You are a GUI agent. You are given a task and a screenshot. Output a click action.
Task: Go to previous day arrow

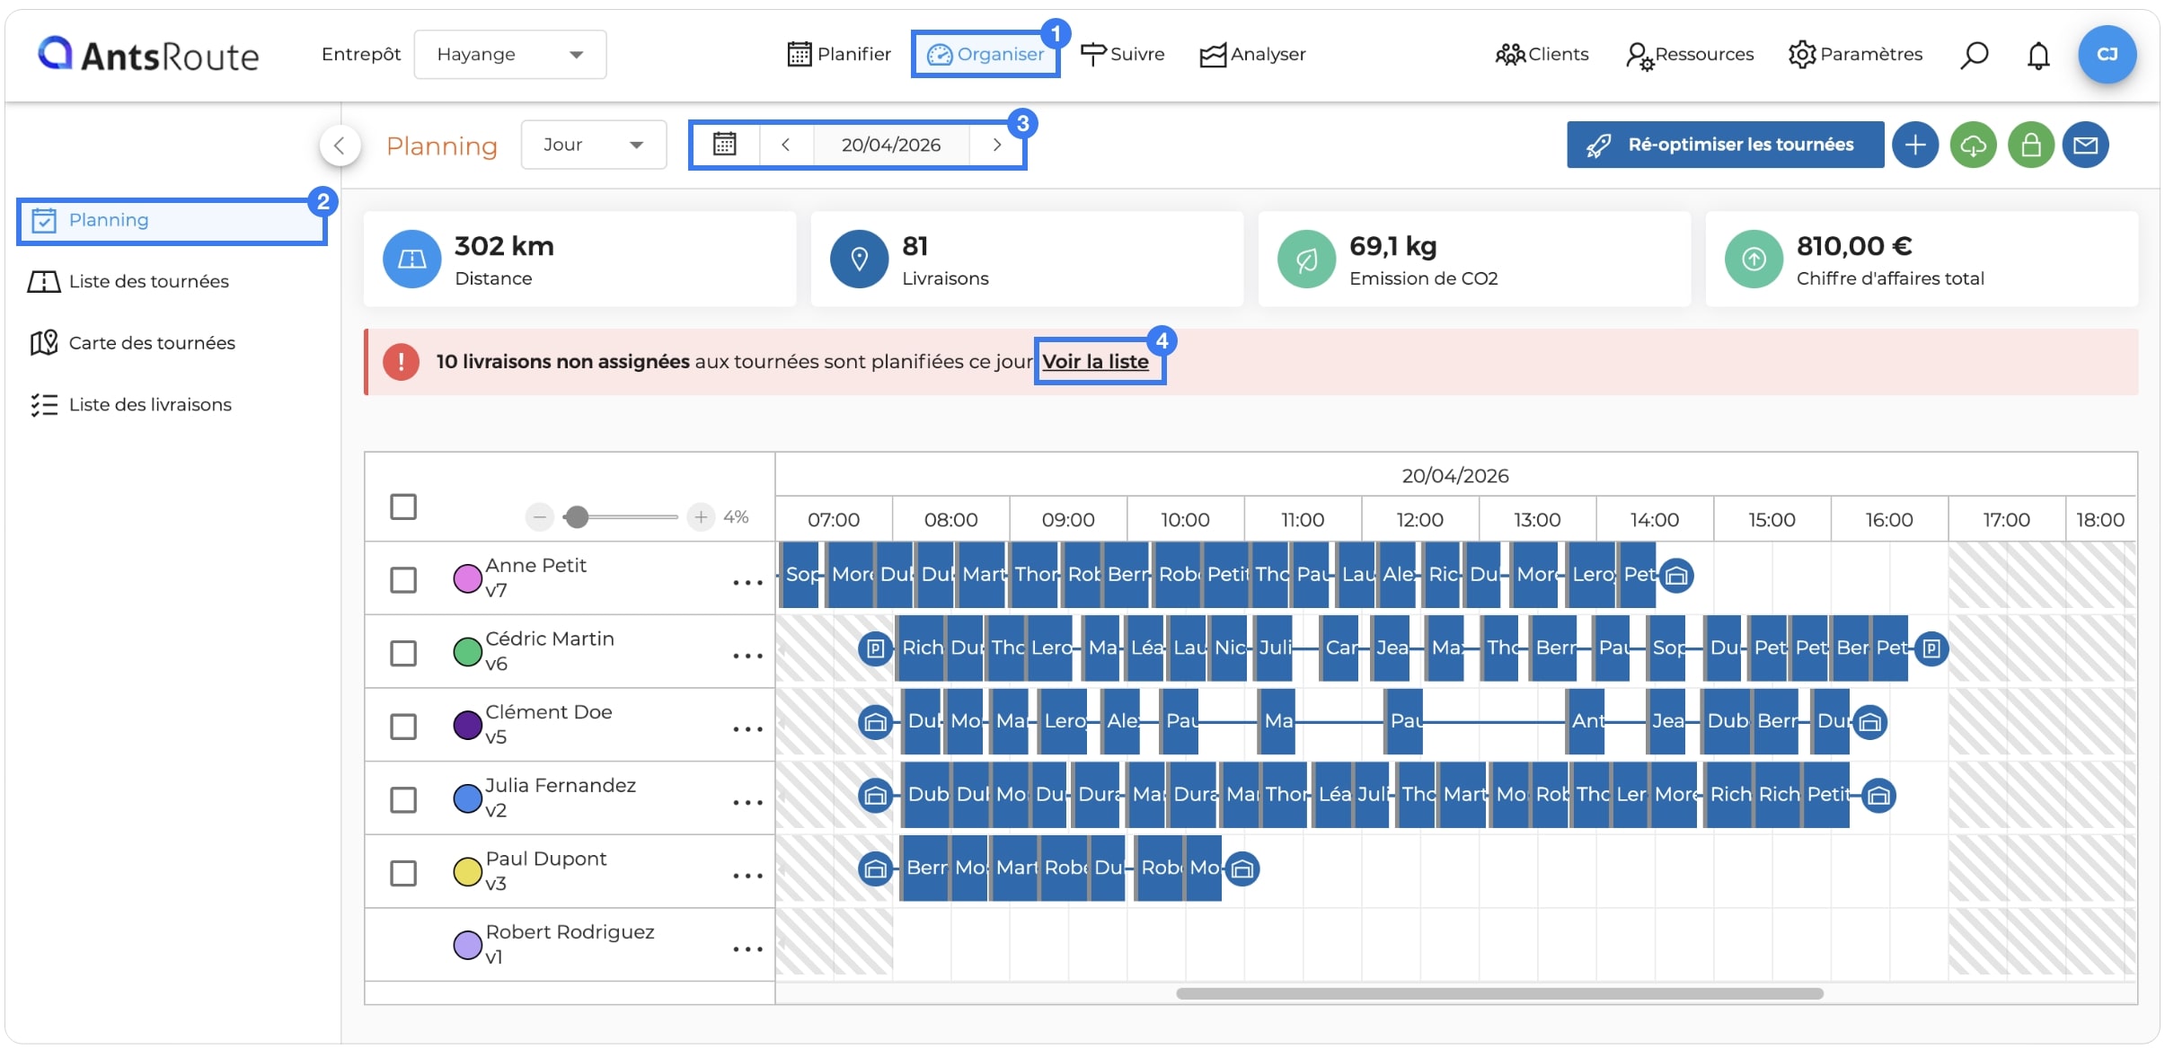coord(786,144)
